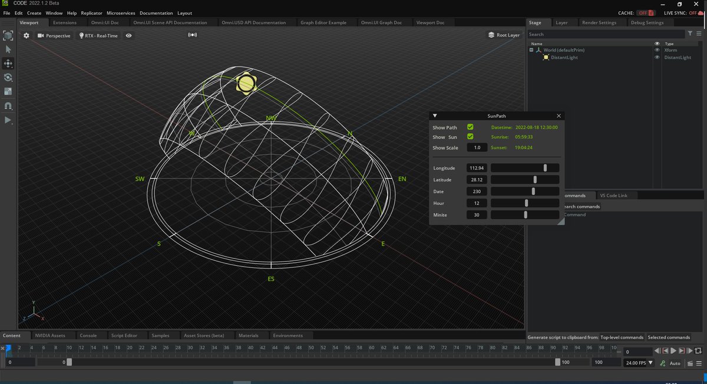
Task: Open the 24.00 FPS dropdown
Action: (639, 363)
